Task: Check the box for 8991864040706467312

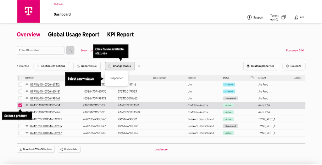Action: [20, 85]
